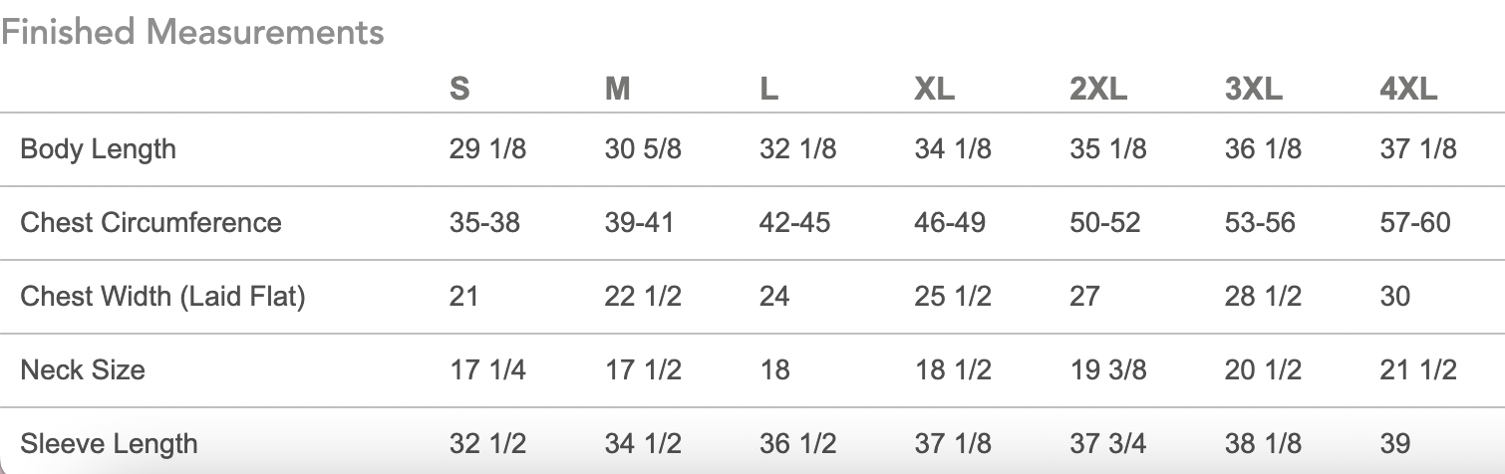Image resolution: width=1505 pixels, height=474 pixels.
Task: Select the Neck Size row label
Action: [x=83, y=369]
